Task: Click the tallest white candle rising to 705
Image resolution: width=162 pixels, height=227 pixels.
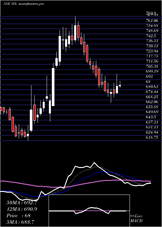Action: pyautogui.click(x=53, y=87)
